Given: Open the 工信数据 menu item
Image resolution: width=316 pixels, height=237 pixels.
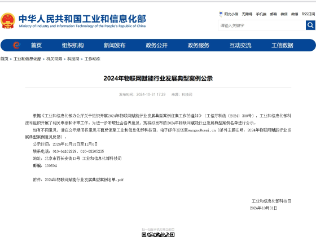Looking at the screenshot, I should (282, 45).
